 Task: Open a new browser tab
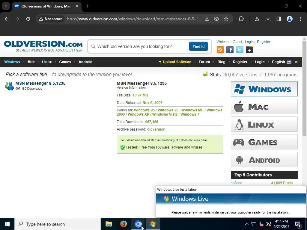88,6
